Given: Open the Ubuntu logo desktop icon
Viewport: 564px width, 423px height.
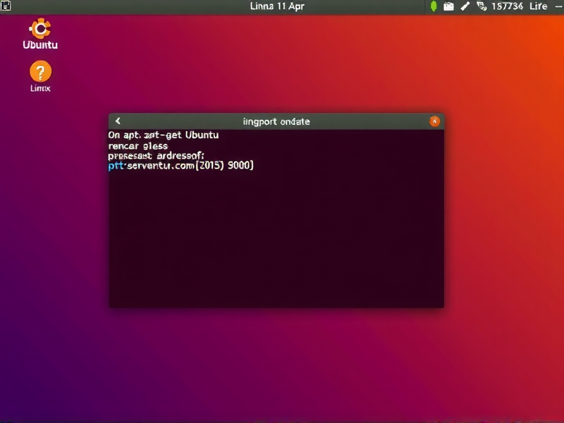Looking at the screenshot, I should coord(39,32).
